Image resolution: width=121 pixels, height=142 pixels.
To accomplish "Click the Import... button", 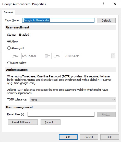I will coord(51,122).
